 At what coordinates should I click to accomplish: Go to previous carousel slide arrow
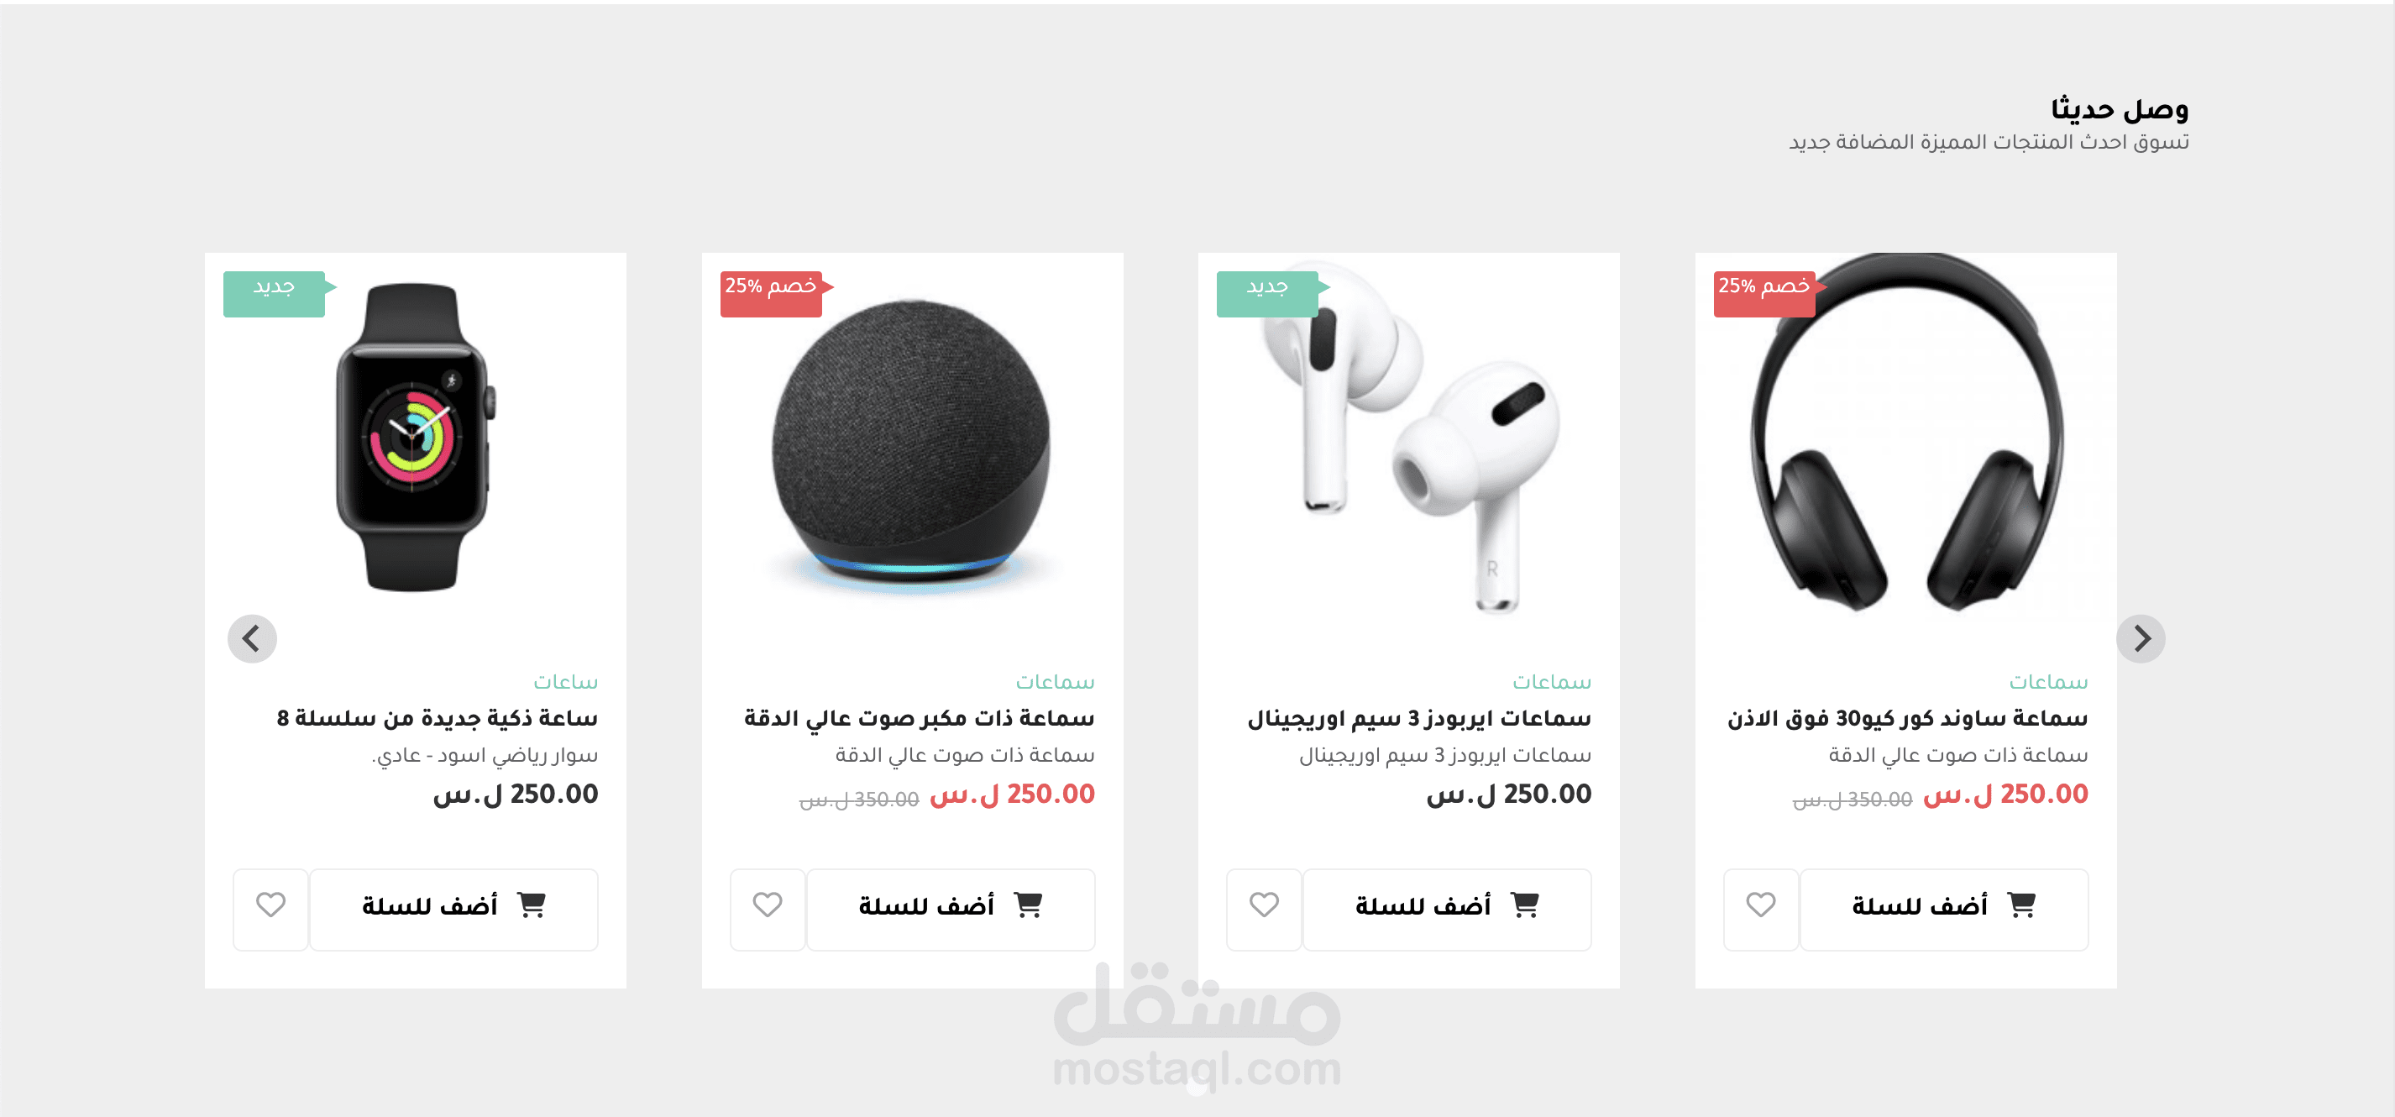(x=252, y=639)
